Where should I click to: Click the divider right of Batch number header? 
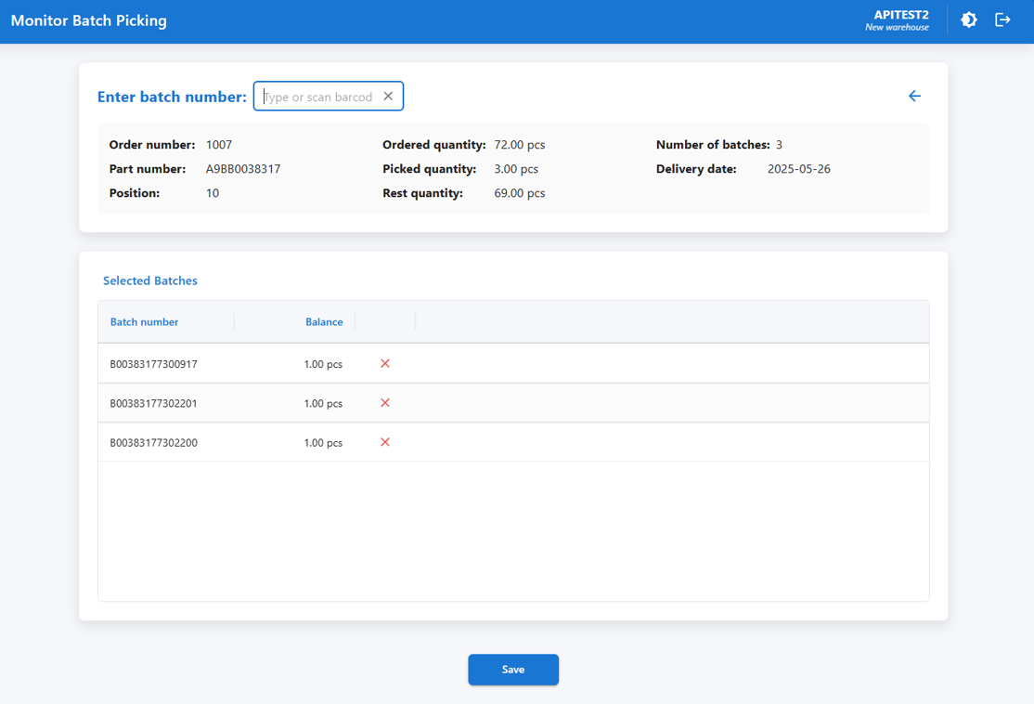coord(234,322)
